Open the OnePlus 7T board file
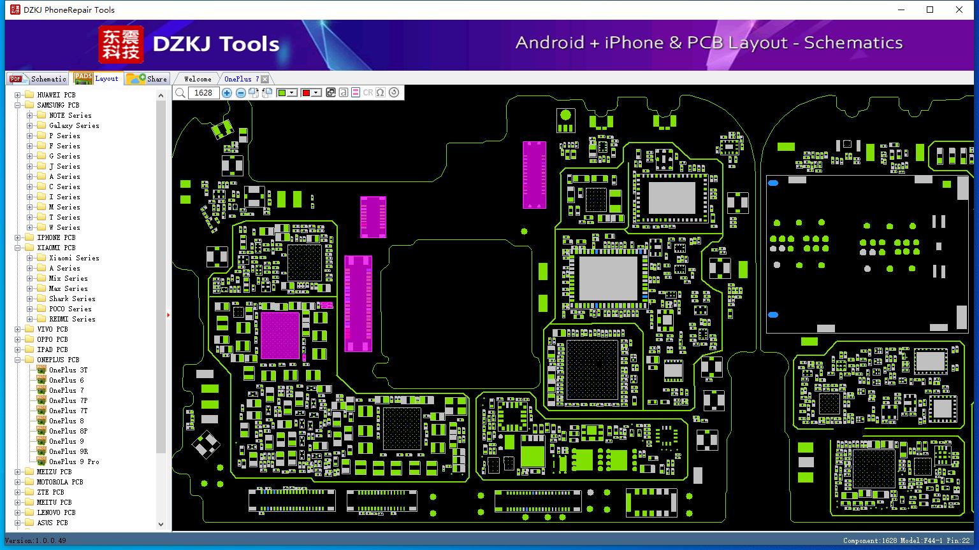Viewport: 979px width, 550px height. pos(68,411)
